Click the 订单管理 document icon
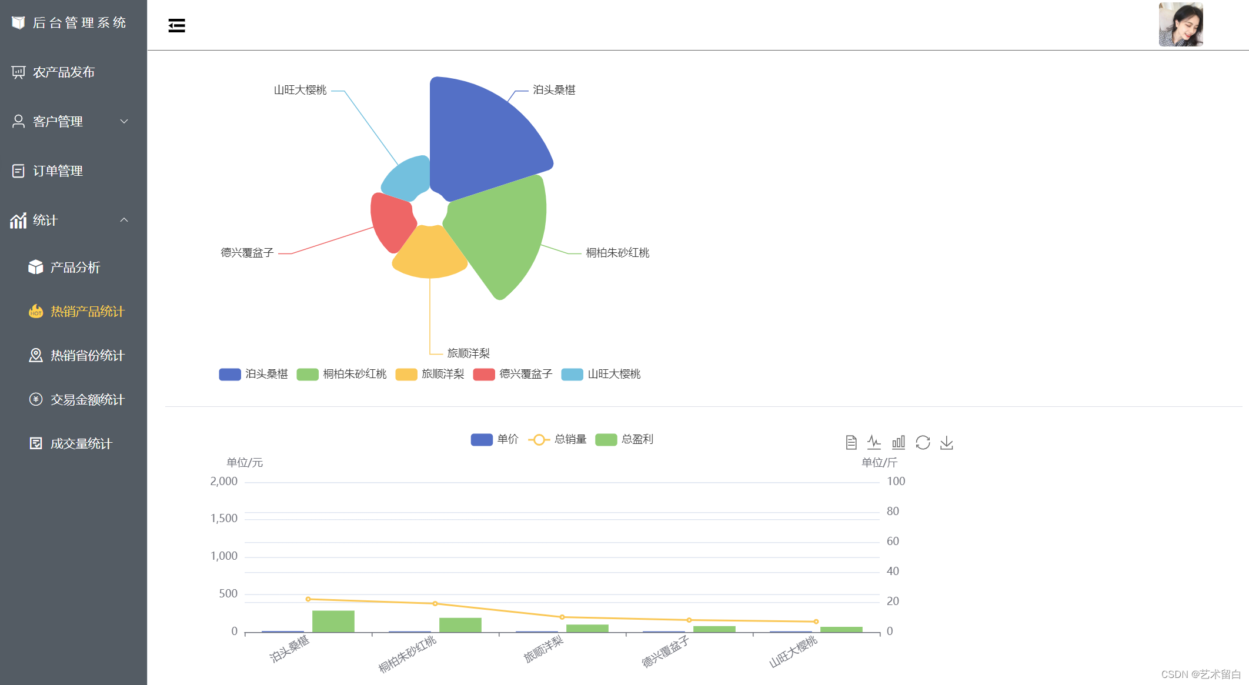Image resolution: width=1249 pixels, height=685 pixels. pyautogui.click(x=18, y=171)
